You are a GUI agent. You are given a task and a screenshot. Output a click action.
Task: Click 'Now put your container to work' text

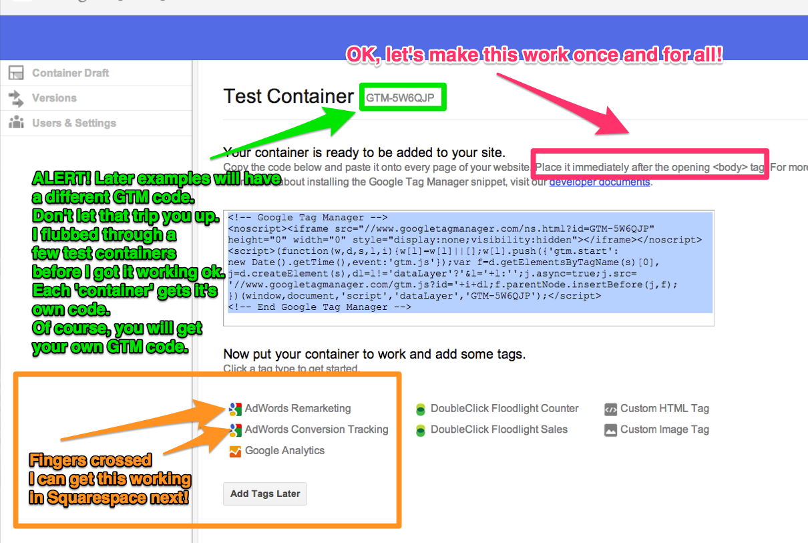pyautogui.click(x=375, y=354)
